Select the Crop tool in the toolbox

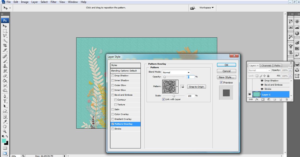click(x=5, y=45)
